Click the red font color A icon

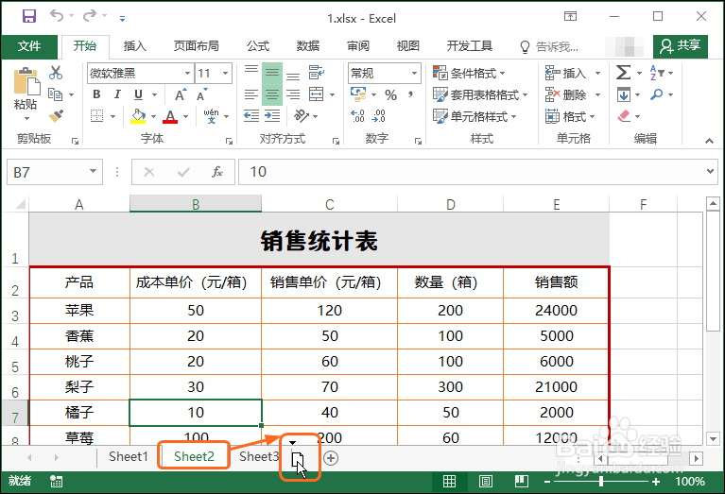point(170,116)
